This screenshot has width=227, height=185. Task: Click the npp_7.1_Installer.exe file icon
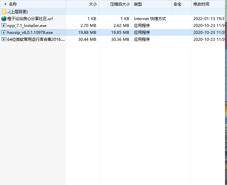coord(4,26)
